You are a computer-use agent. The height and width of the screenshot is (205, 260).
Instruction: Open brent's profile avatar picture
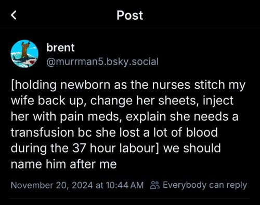coord(24,54)
